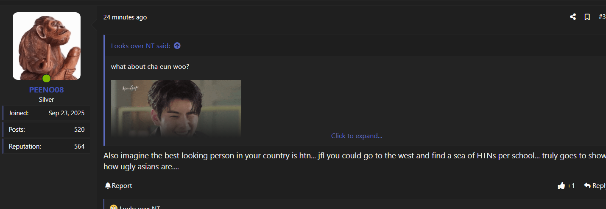The width and height of the screenshot is (606, 209).
Task: Click the +1 reaction count
Action: point(571,185)
